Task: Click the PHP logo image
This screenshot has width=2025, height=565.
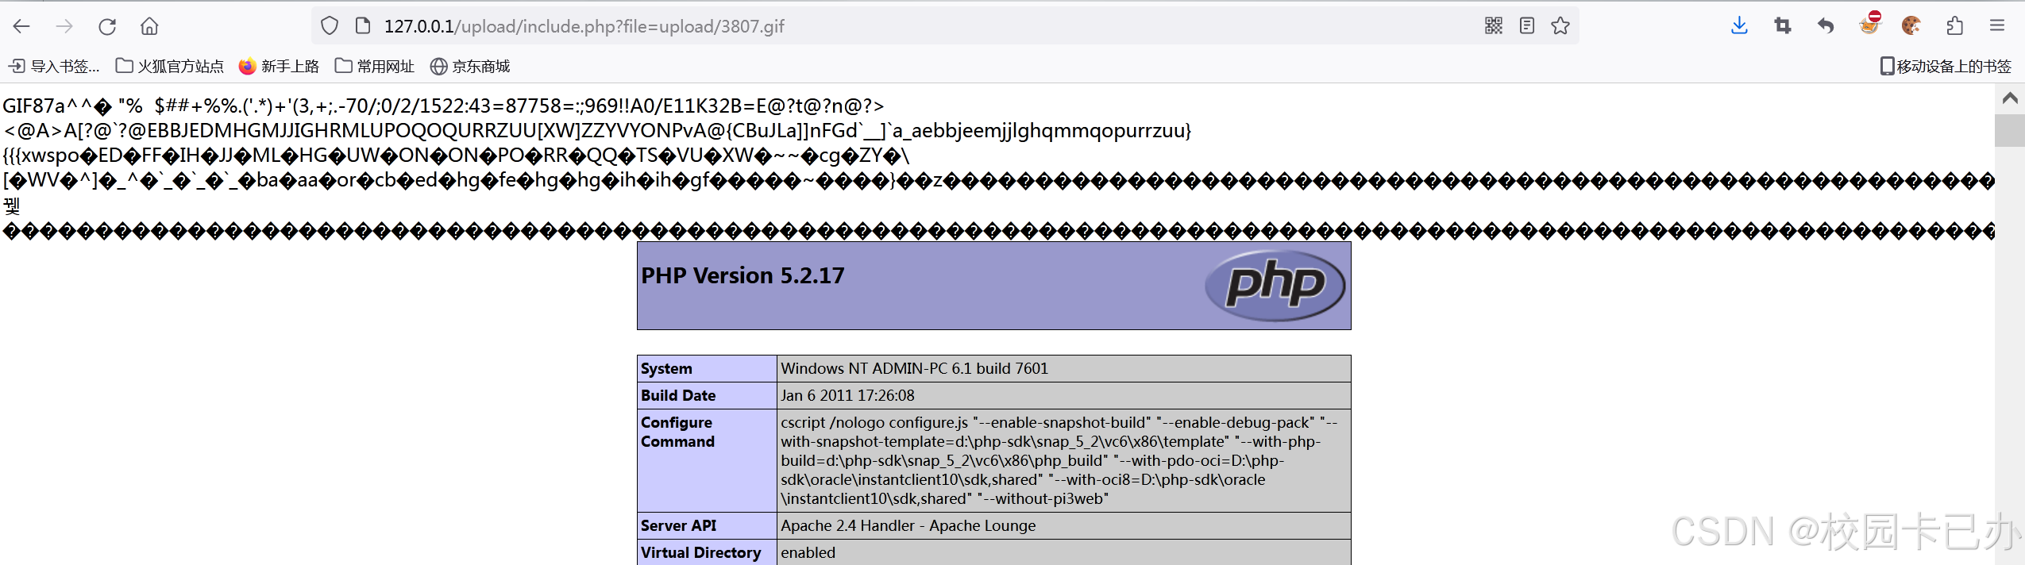Action: point(1275,286)
